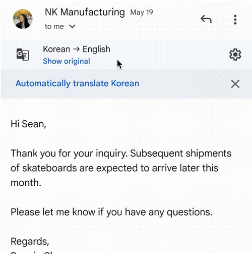Reply to the NK Manufacturing email
This screenshot has width=252, height=255.
(206, 19)
